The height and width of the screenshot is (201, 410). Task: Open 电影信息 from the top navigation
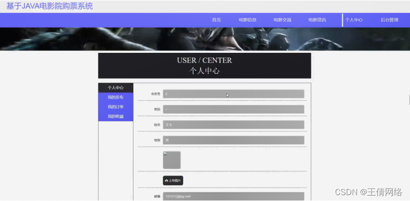coord(247,20)
